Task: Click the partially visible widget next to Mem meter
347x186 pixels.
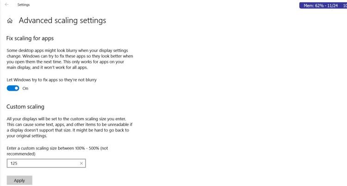Action: click(x=345, y=6)
